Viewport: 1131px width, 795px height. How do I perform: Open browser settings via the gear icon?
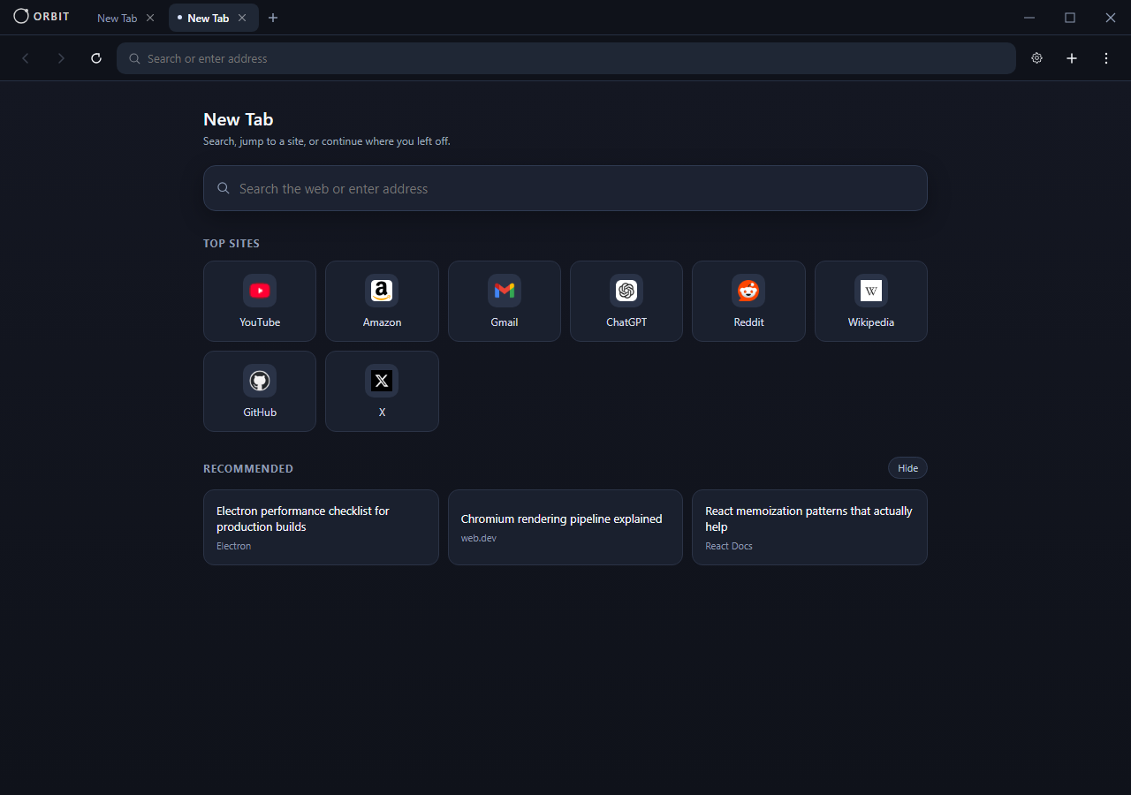point(1036,58)
